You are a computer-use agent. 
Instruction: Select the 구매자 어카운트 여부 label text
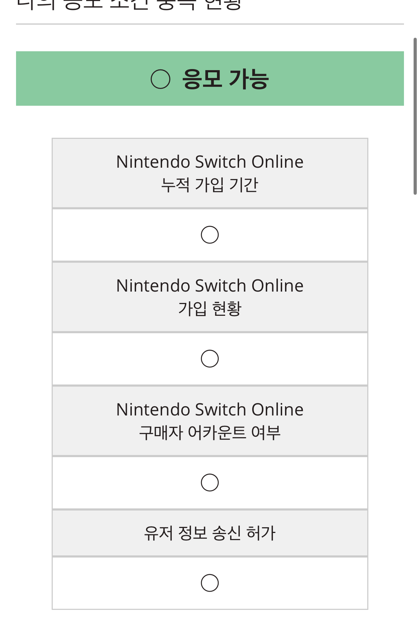pyautogui.click(x=209, y=433)
